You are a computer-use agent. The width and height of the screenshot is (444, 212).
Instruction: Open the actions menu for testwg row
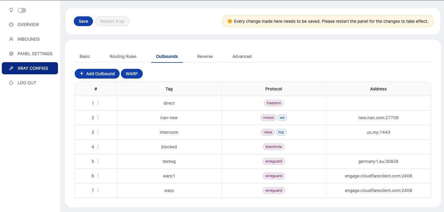(x=98, y=161)
